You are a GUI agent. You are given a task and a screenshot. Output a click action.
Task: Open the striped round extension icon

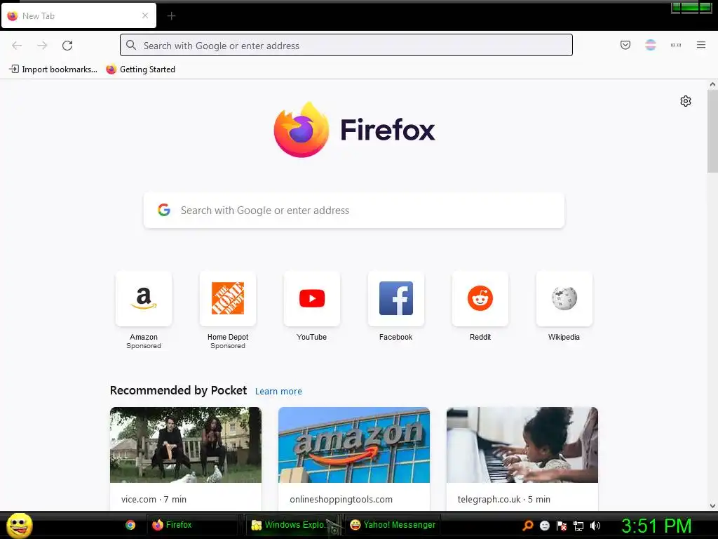coord(650,45)
